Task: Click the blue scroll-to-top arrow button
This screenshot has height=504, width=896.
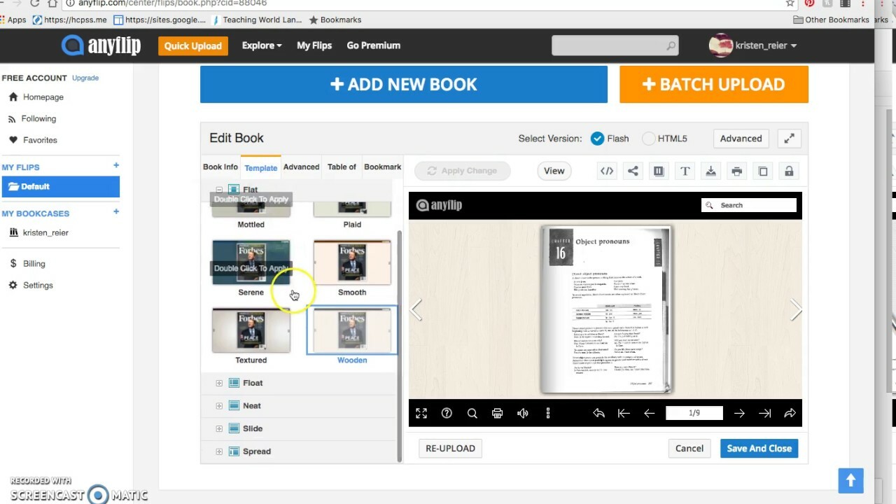Action: point(850,480)
